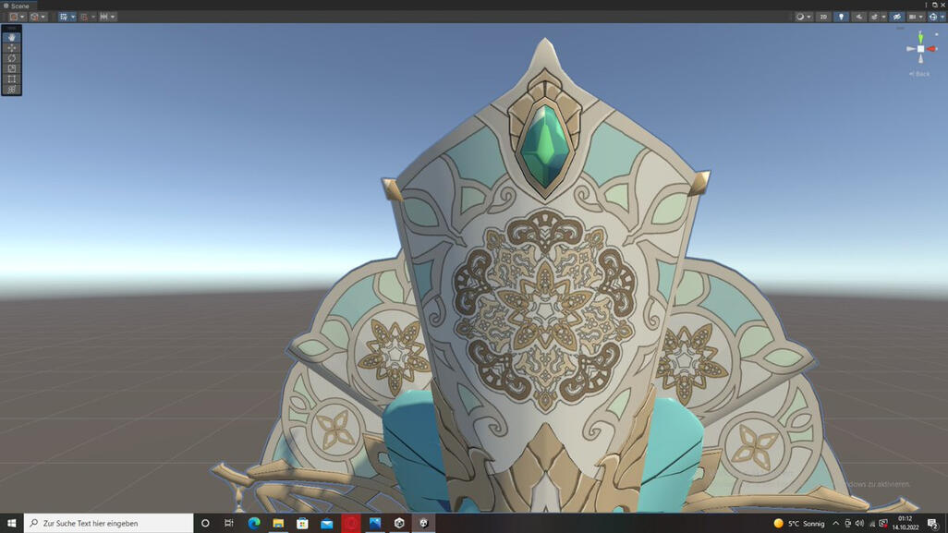
Task: Select the Rotate tool
Action: pos(12,58)
